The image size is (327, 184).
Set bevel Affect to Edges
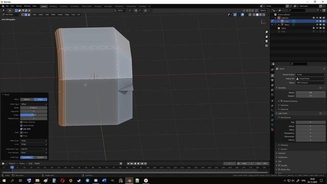pyautogui.click(x=40, y=100)
